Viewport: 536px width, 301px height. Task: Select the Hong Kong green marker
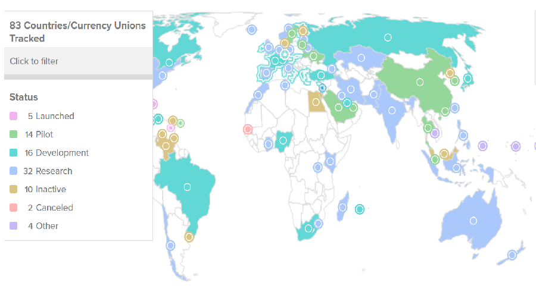445,111
